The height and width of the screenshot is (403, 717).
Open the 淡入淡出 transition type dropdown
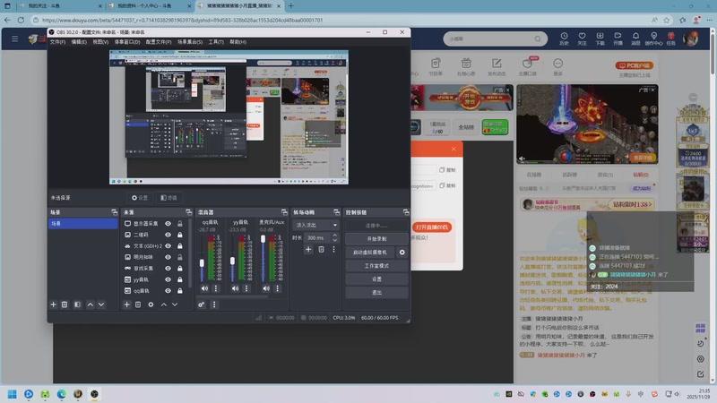coord(315,225)
